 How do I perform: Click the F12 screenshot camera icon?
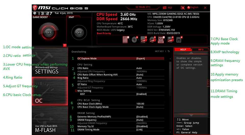click(x=165, y=8)
